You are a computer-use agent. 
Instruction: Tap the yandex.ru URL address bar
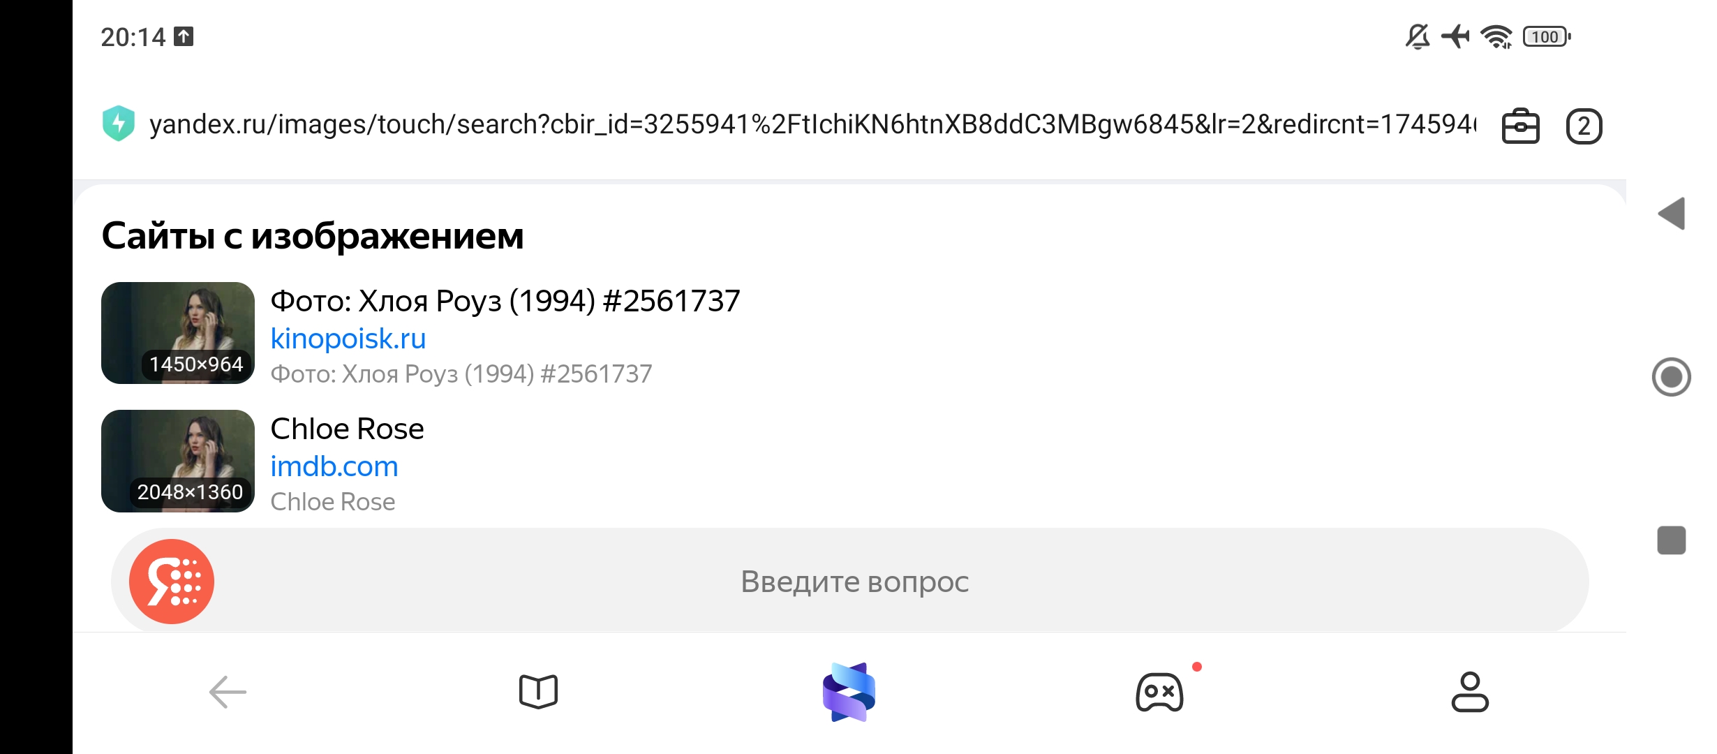click(x=813, y=124)
